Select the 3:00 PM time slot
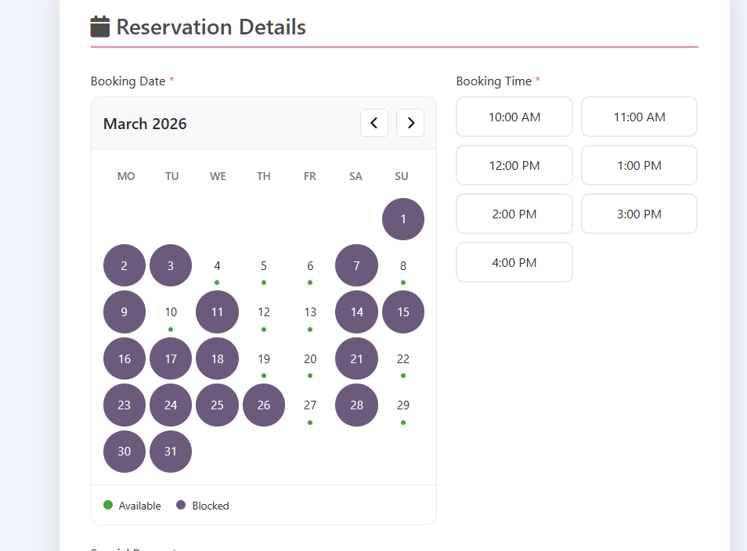 pyautogui.click(x=639, y=214)
